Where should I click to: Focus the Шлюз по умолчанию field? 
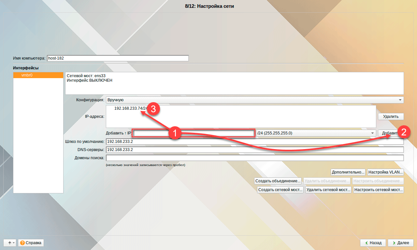click(x=255, y=142)
